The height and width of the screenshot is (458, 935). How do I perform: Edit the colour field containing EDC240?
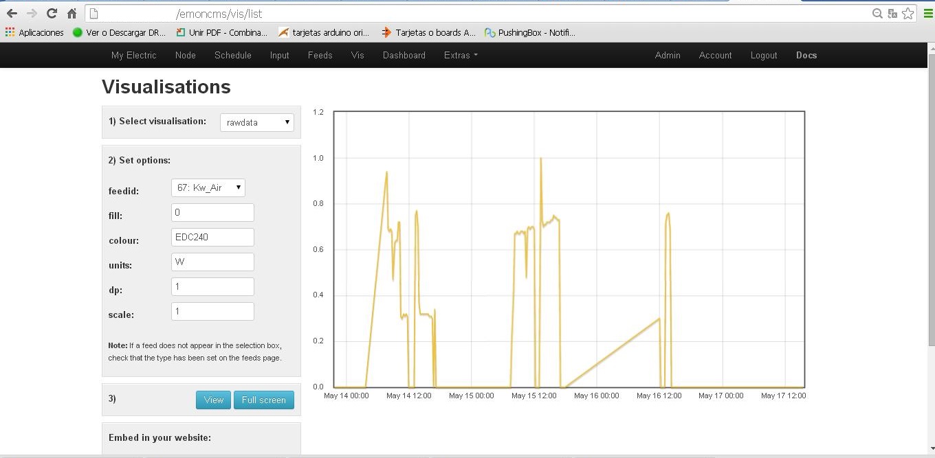coord(212,237)
